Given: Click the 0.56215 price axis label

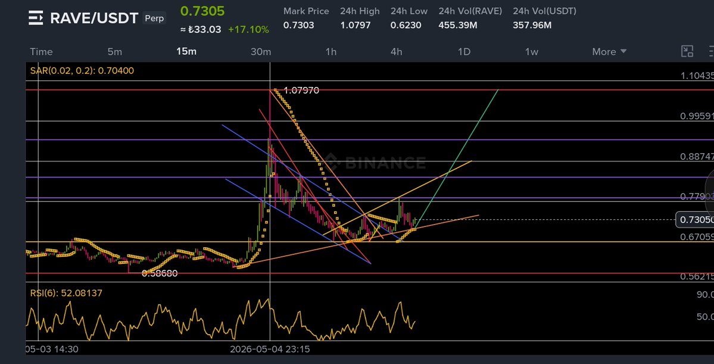Looking at the screenshot, I should pyautogui.click(x=697, y=276).
